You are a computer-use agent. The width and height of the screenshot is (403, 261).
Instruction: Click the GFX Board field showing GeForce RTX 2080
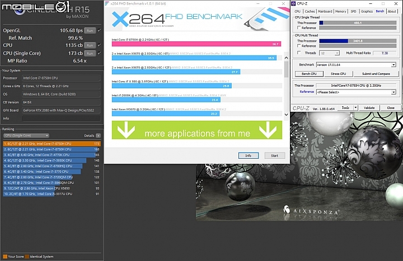[61, 110]
